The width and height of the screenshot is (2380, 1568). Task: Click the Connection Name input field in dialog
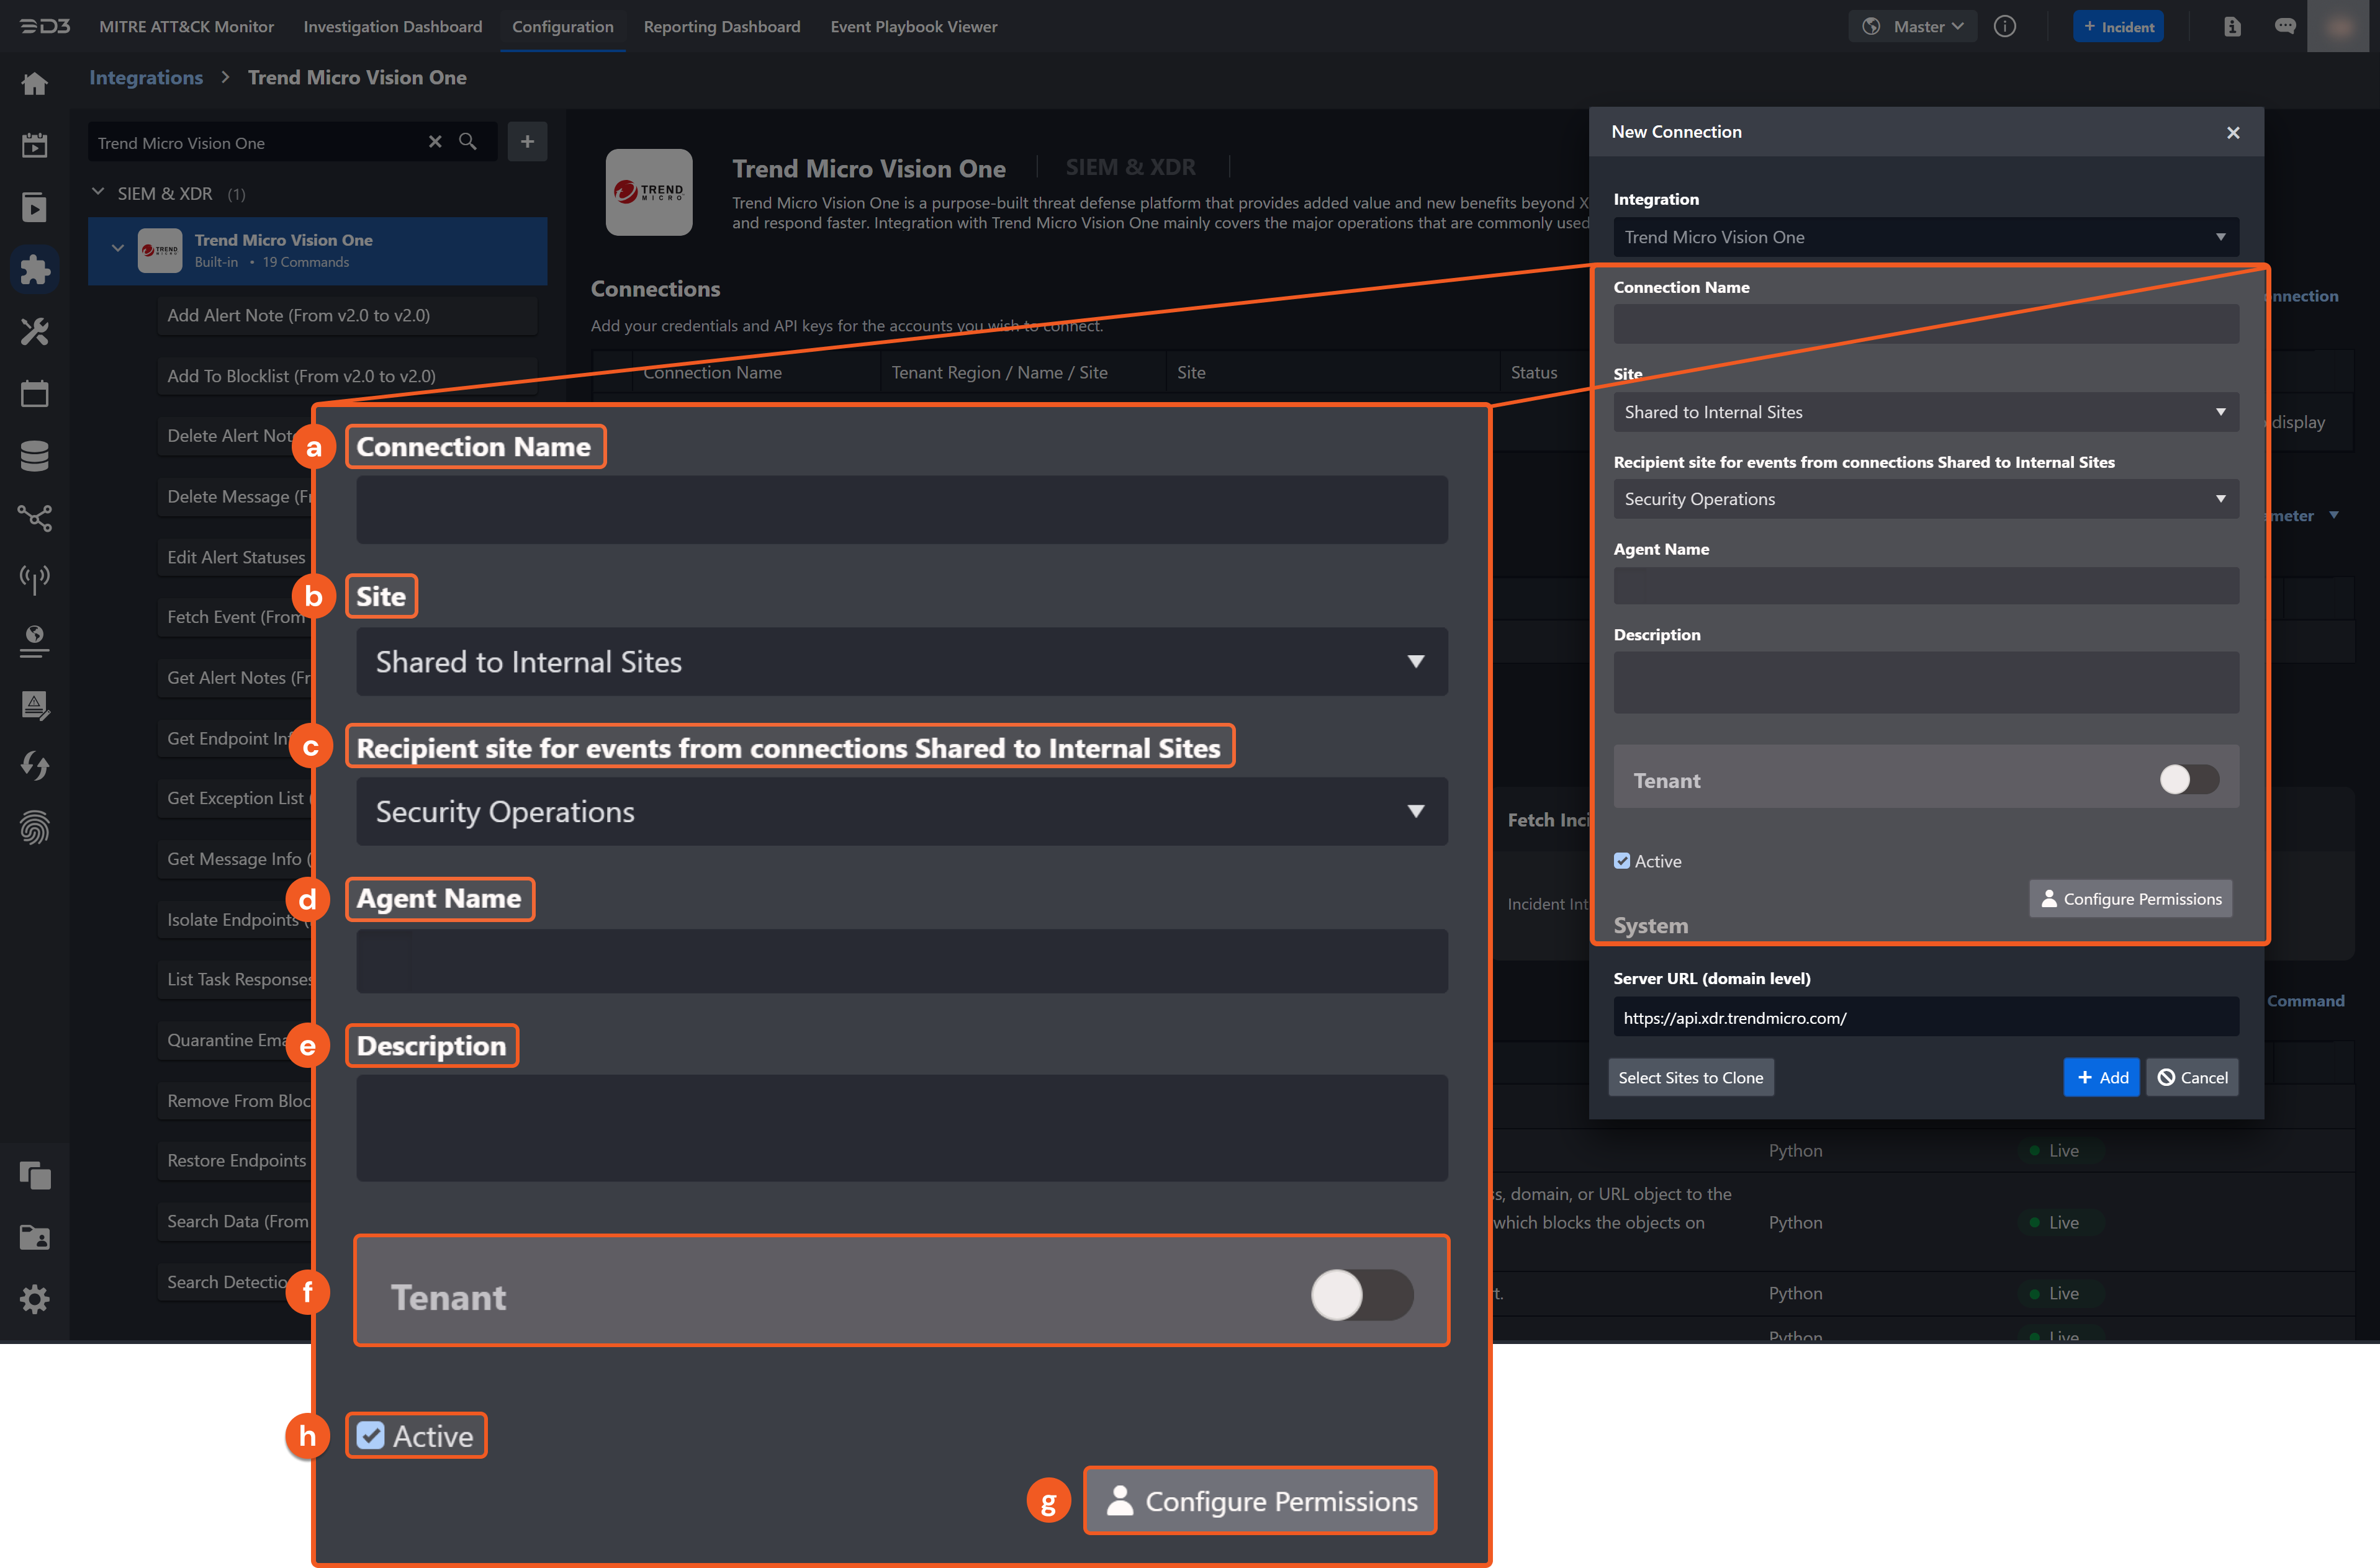(x=1925, y=324)
